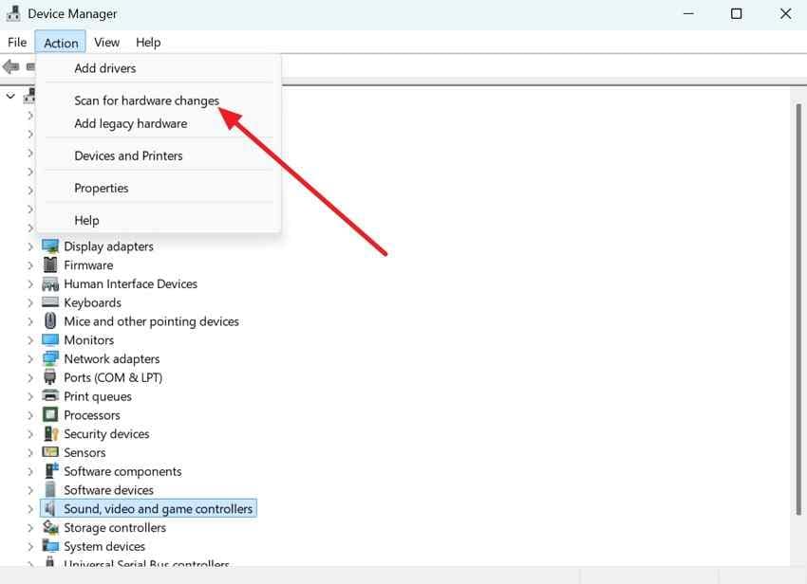807x584 pixels.
Task: Click the mouse icon beside Mice and other pointing devices
Action: [x=50, y=321]
